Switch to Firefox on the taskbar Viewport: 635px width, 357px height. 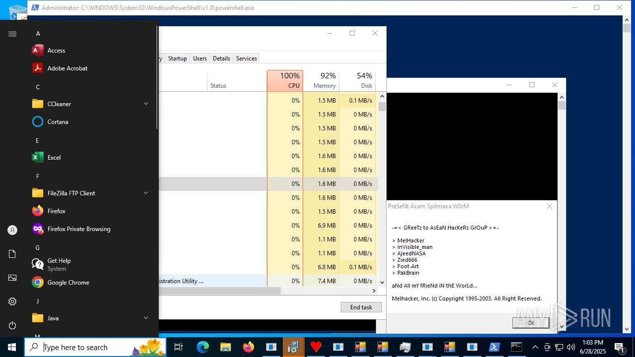(x=249, y=347)
